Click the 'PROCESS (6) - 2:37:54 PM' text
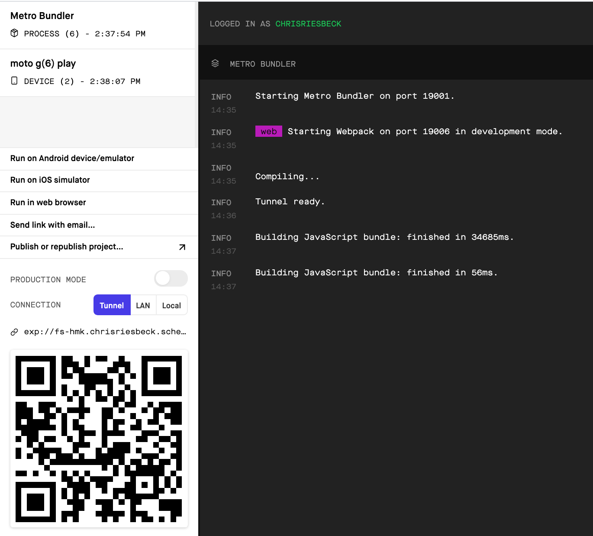Viewport: 593px width, 536px height. 85,34
